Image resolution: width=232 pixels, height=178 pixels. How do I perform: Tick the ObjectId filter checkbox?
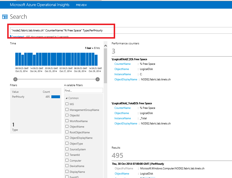pos(67,115)
